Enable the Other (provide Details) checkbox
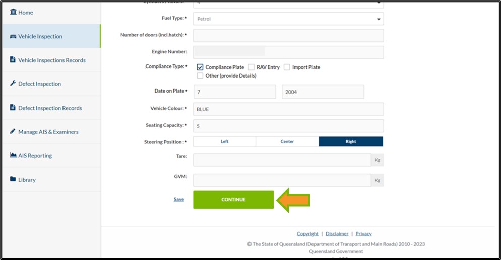The width and height of the screenshot is (501, 260). (200, 76)
